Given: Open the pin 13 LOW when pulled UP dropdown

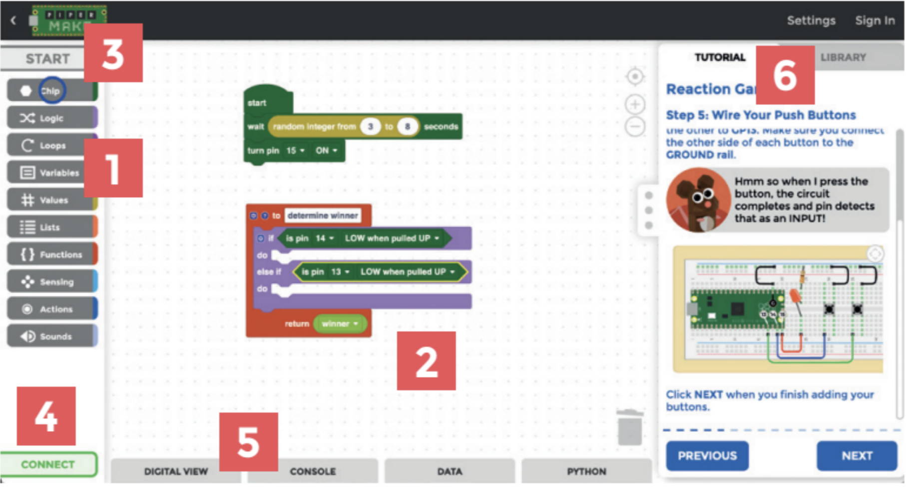Looking at the screenshot, I should pyautogui.click(x=408, y=272).
